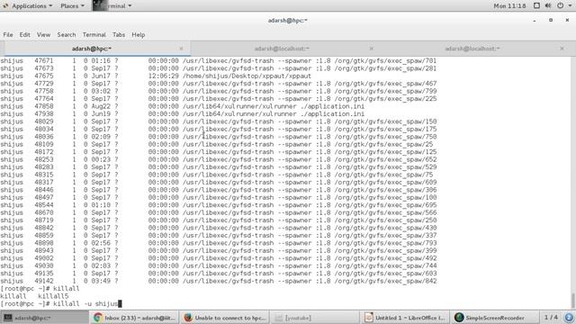
Task: Click the terminal icon in taskbar
Action: click(8, 318)
